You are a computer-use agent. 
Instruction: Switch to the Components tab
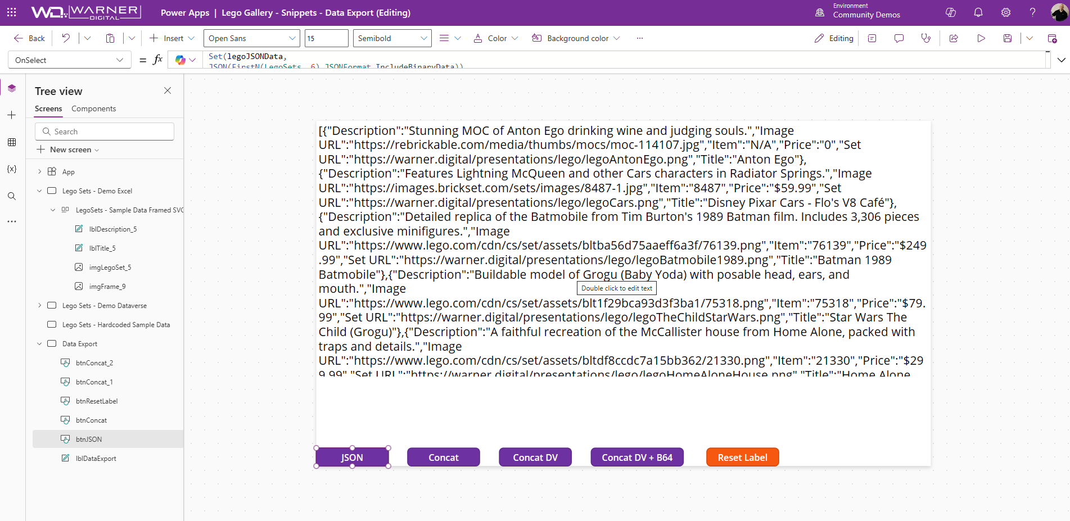[x=93, y=108]
